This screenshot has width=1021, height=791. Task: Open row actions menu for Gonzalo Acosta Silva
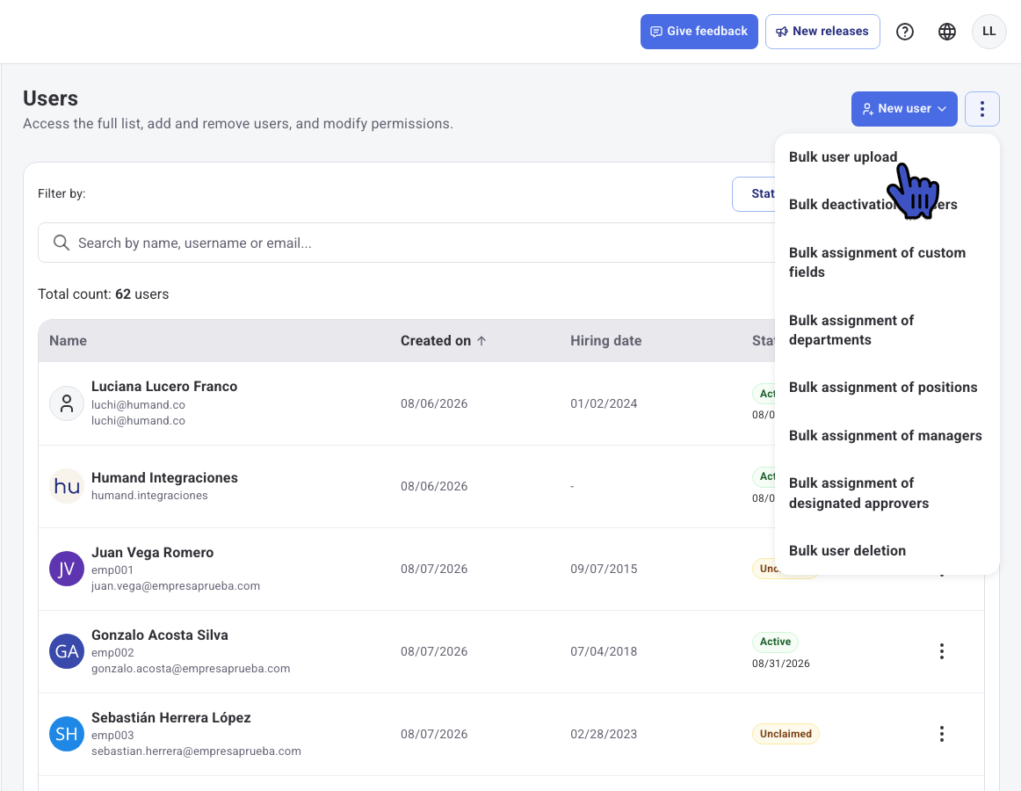click(x=942, y=651)
